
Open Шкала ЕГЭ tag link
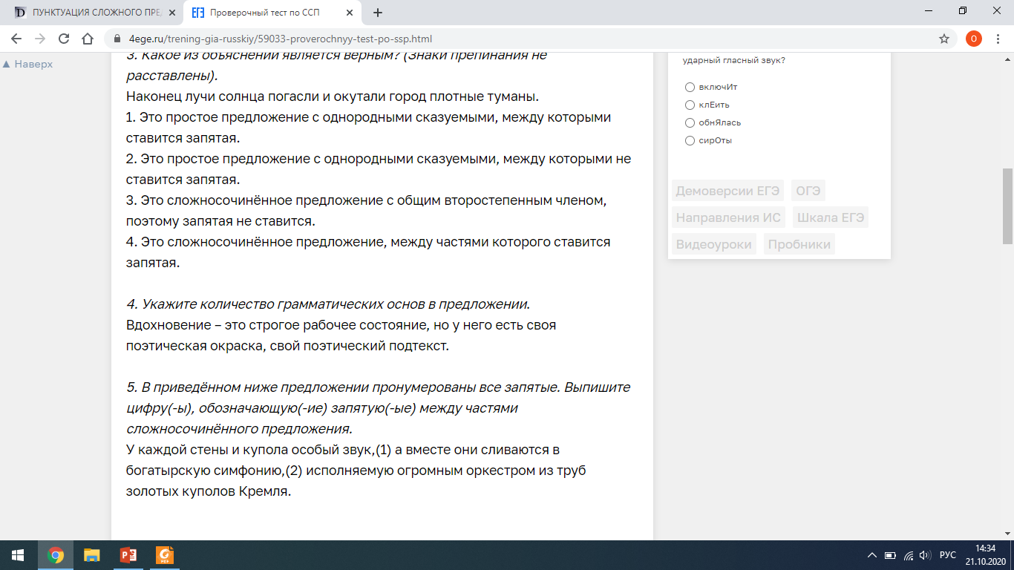[x=831, y=217]
